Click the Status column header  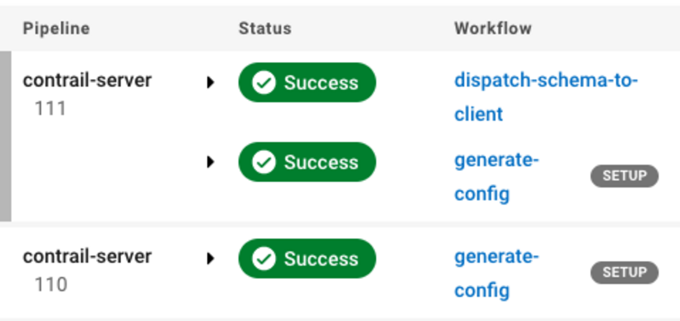[265, 28]
